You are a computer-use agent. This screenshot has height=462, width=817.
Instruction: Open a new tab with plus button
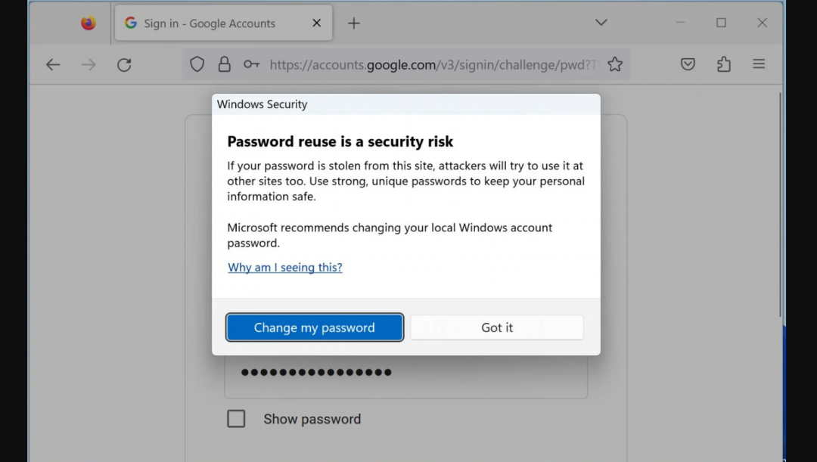353,23
